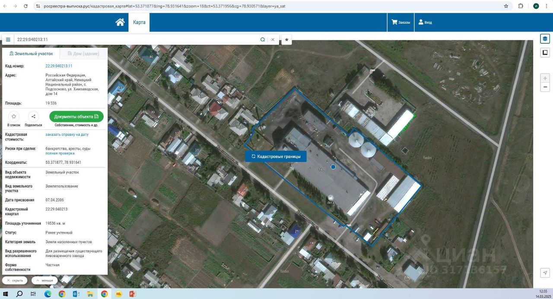Image resolution: width=553 pixels, height=299 pixels.
Task: Zoom out on the map
Action: 545,87
